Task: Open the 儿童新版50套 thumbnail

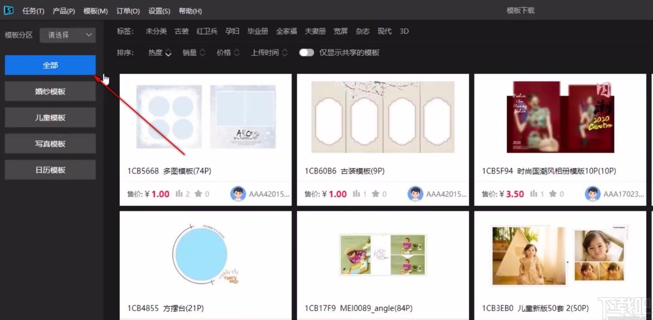Action: (x=560, y=255)
